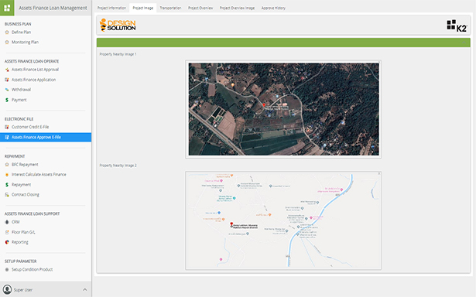Select the Approve History tab
476x297 pixels.
273,8
